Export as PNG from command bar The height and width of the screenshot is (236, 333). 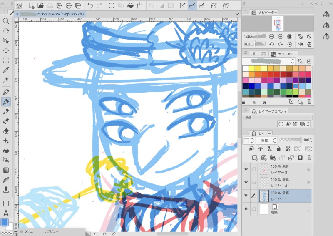click(69, 5)
